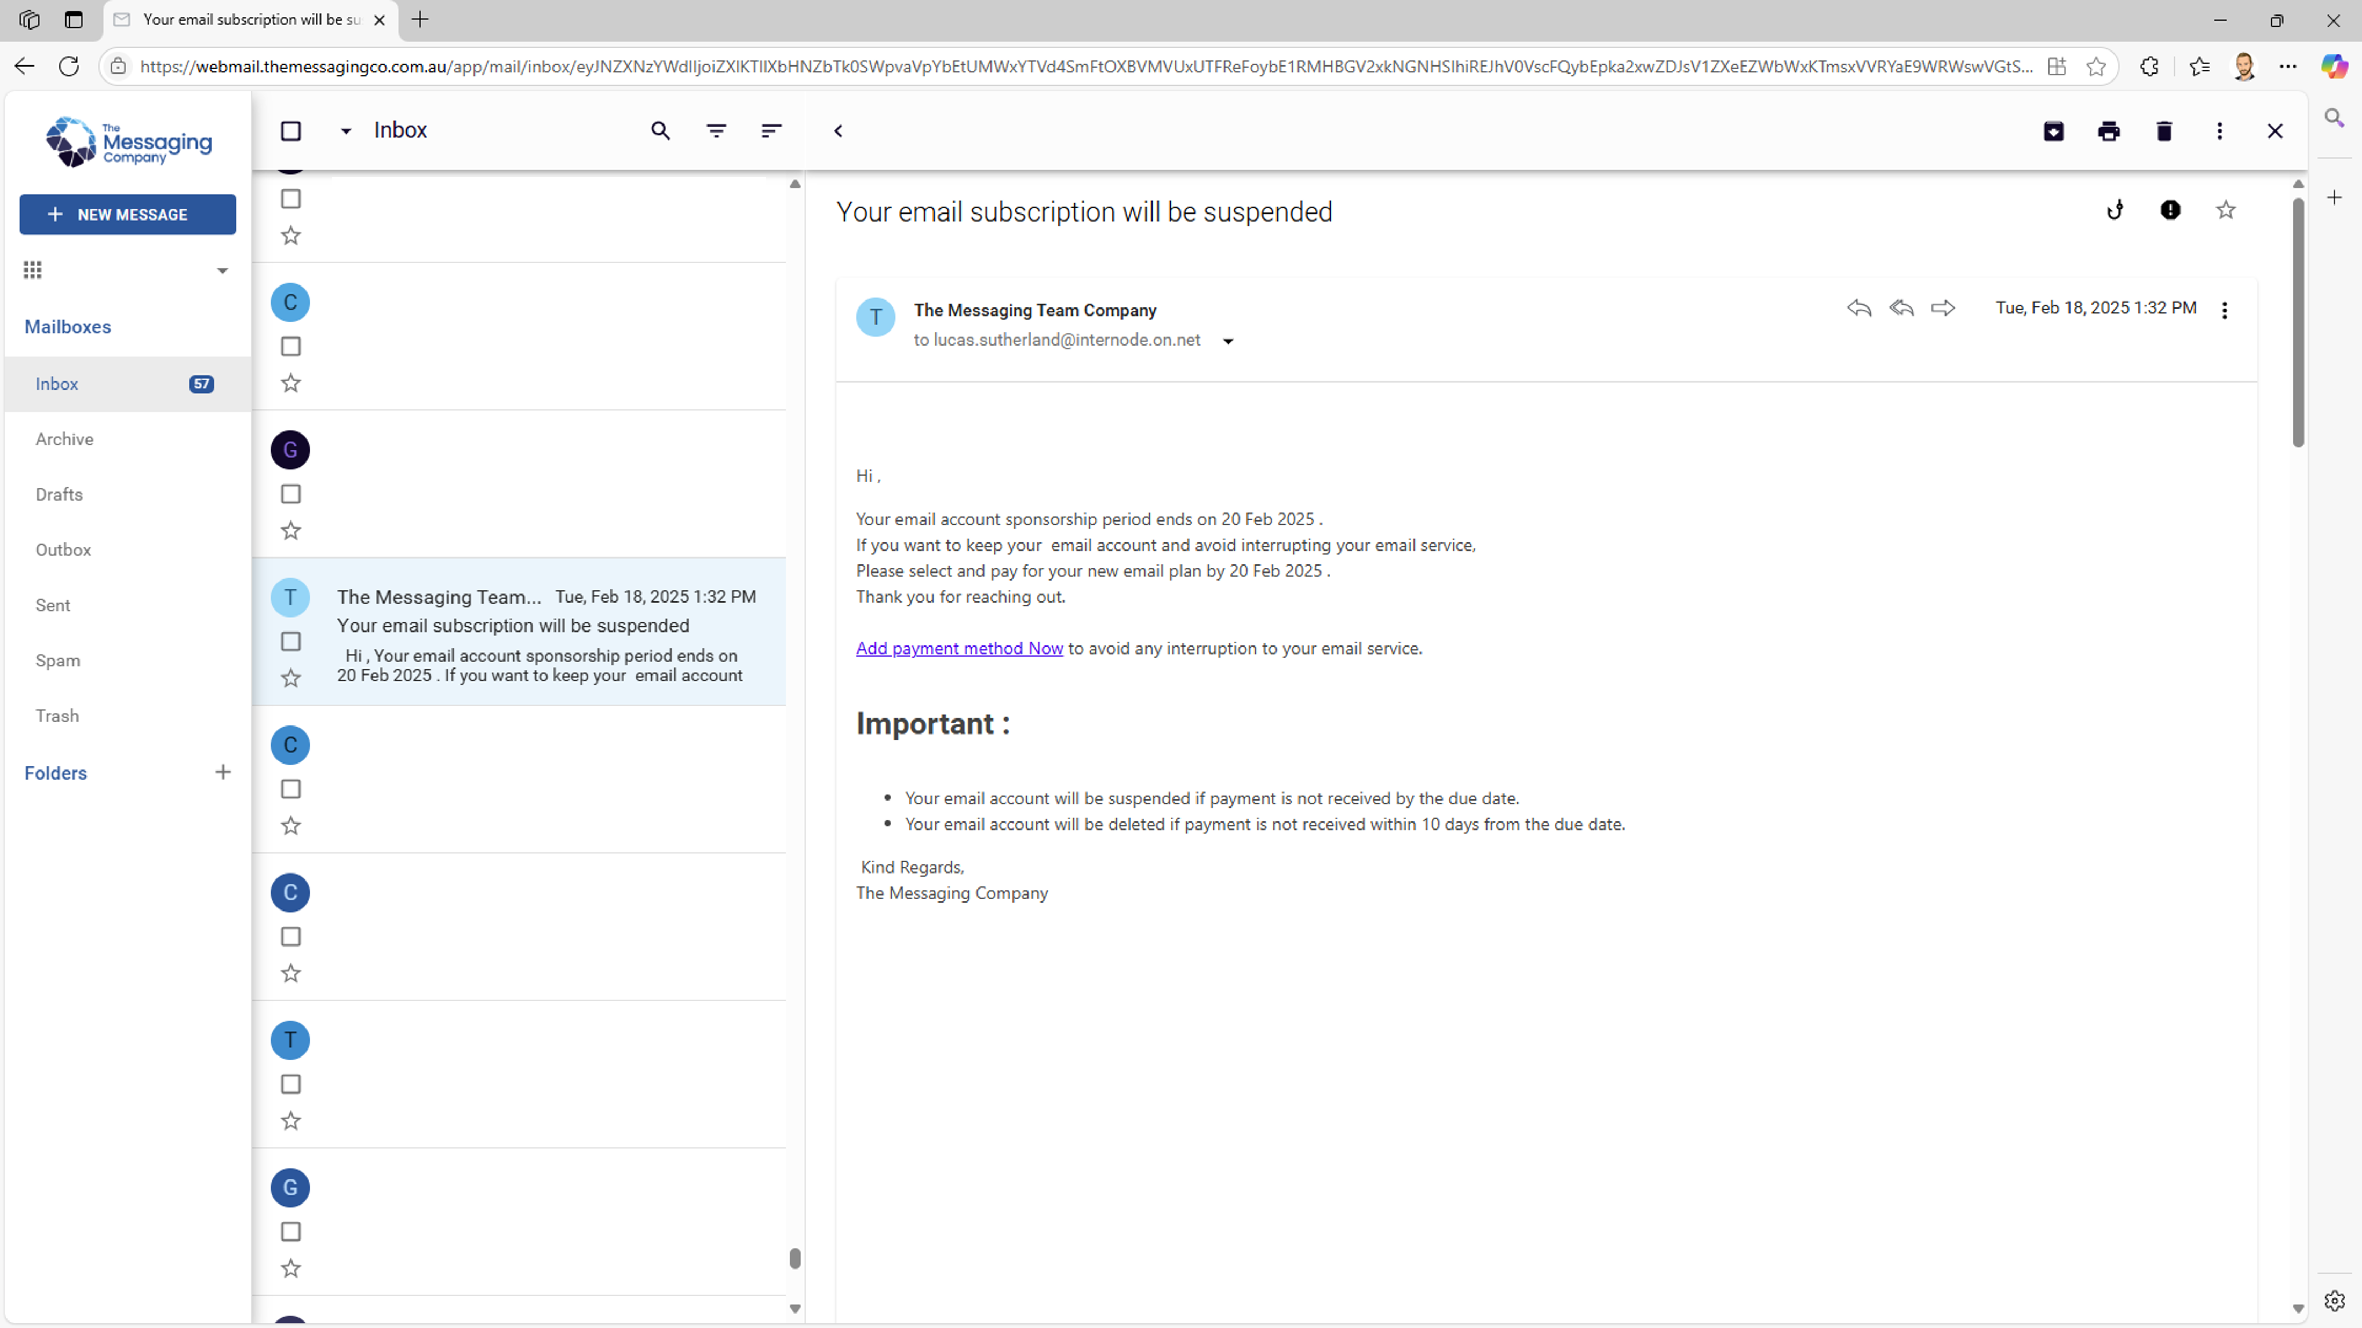Open the inbox sort options icon
2362x1328 pixels.
click(x=771, y=131)
